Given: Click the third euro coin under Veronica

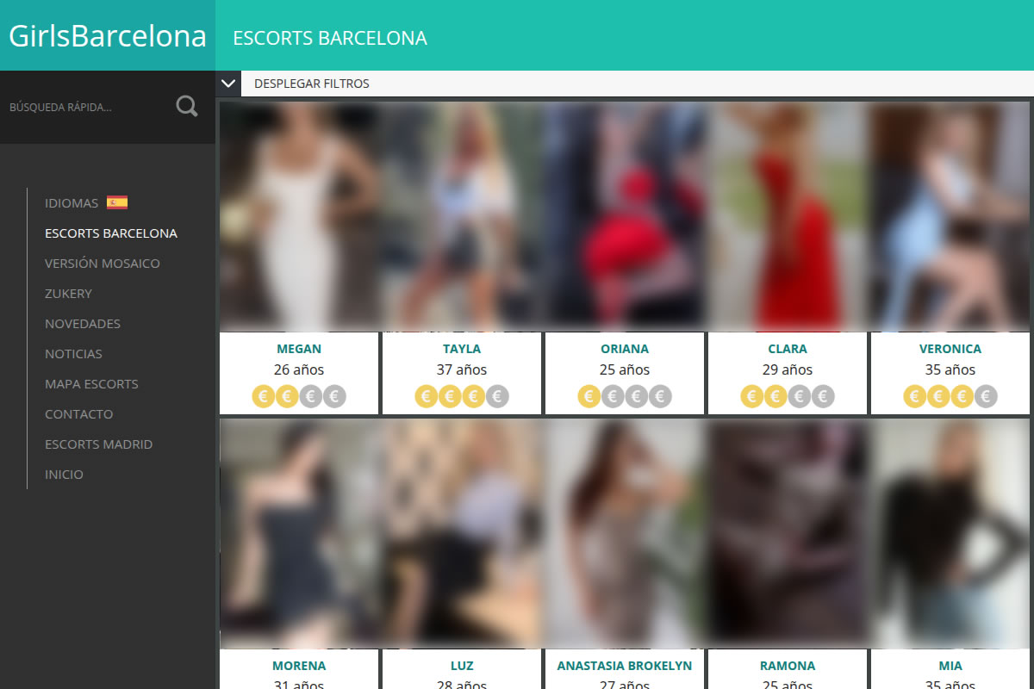Looking at the screenshot, I should pos(961,396).
